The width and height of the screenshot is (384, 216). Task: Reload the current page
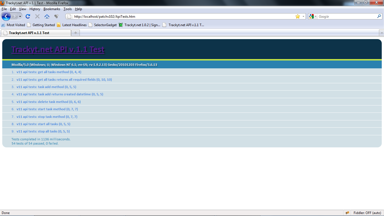coord(28,16)
